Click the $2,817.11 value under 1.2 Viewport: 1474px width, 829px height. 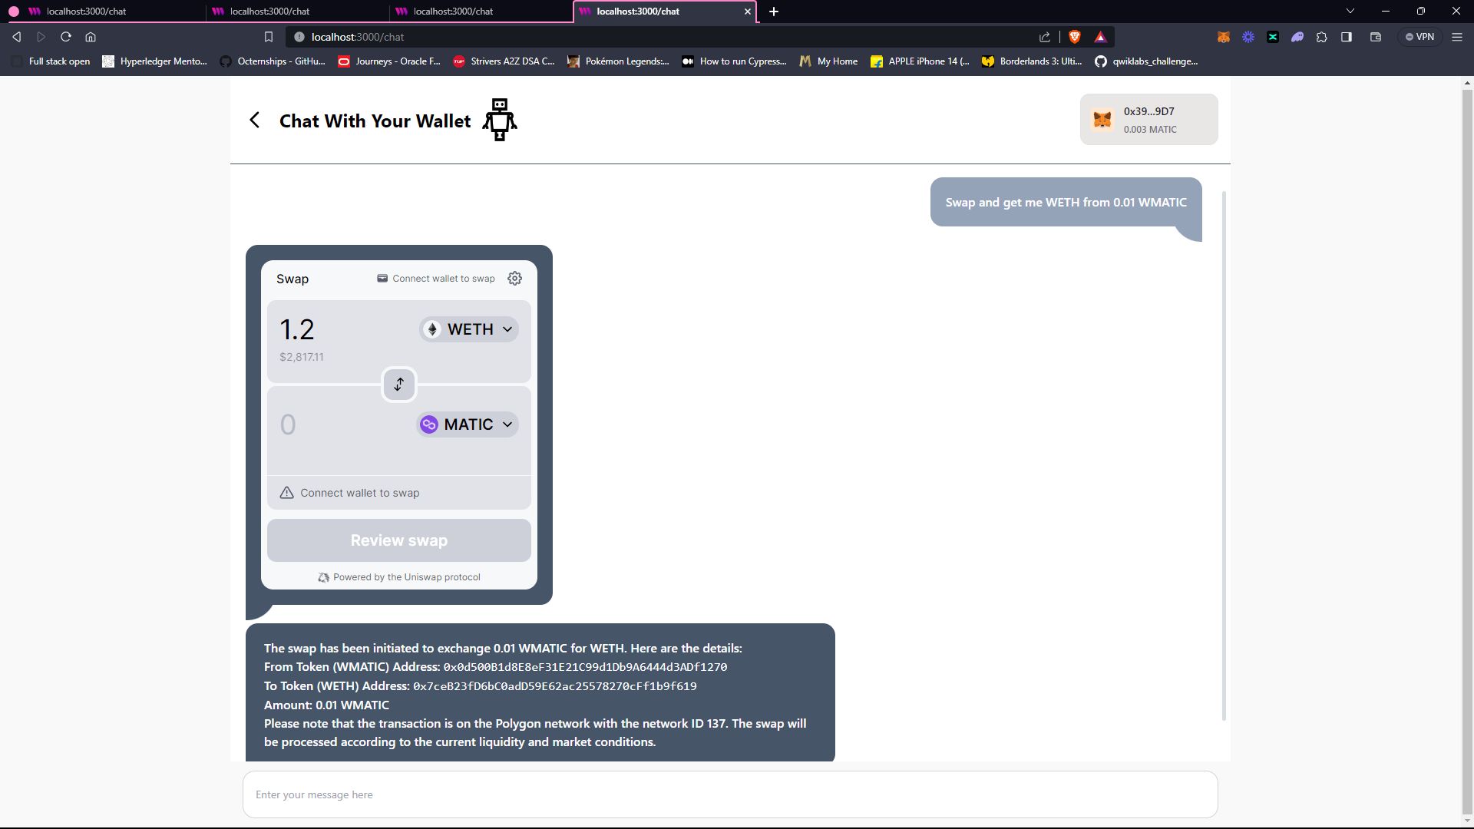tap(302, 357)
